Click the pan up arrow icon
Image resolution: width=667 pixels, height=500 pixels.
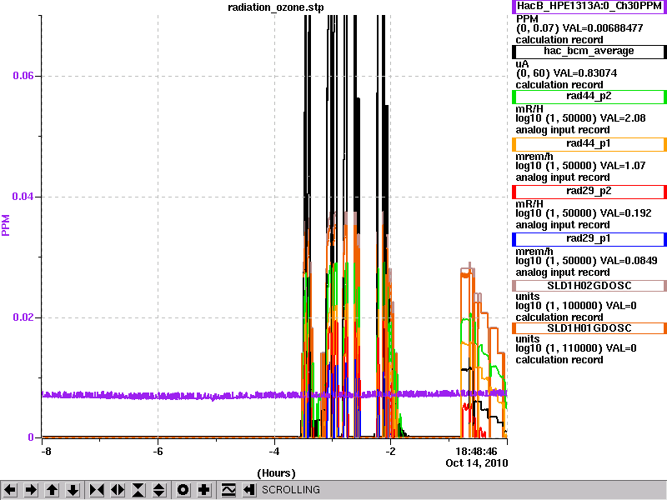click(x=53, y=490)
